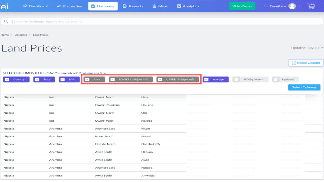Focus the search buildings input field
The height and width of the screenshot is (182, 324).
click(162, 21)
